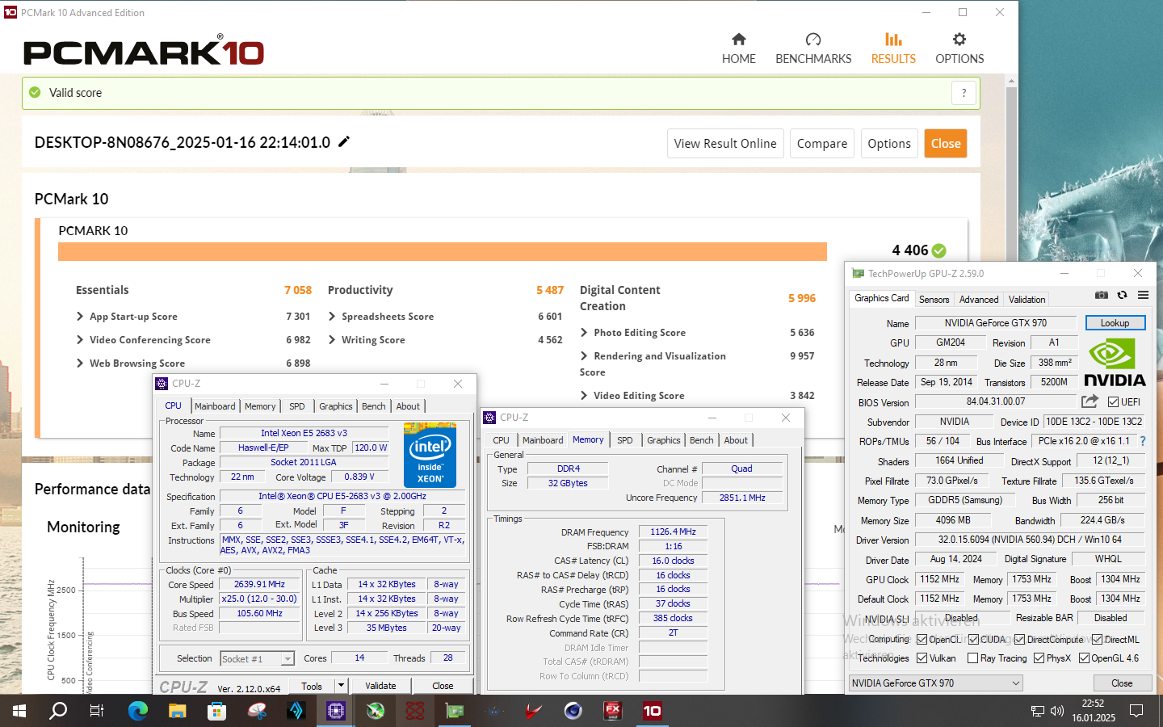Click the GPU Name field in GPU-Z
The width and height of the screenshot is (1163, 727).
(996, 322)
